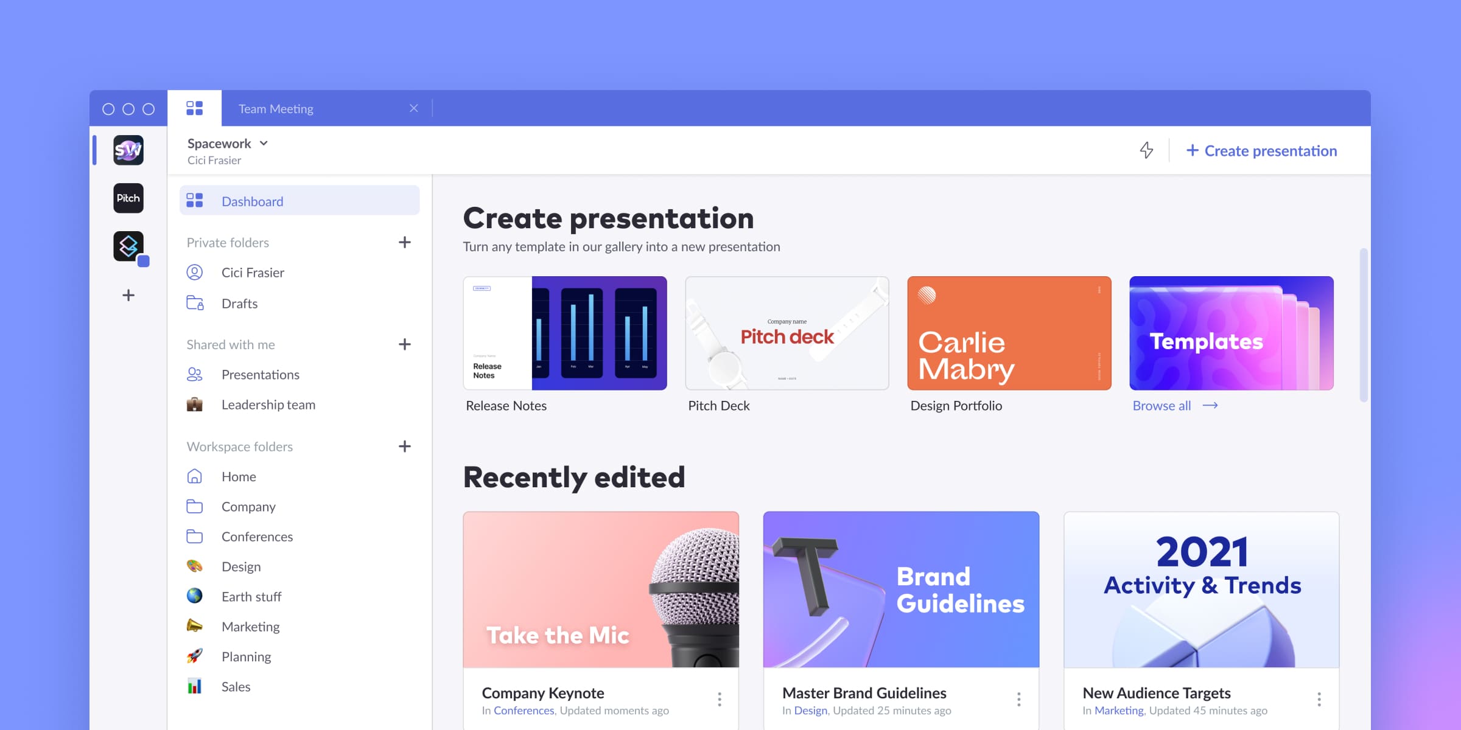This screenshot has width=1461, height=730.
Task: Switch to the Pitch workspace icon
Action: pos(128,198)
